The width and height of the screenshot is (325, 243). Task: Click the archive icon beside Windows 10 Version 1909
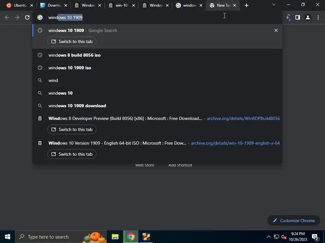tap(40, 143)
